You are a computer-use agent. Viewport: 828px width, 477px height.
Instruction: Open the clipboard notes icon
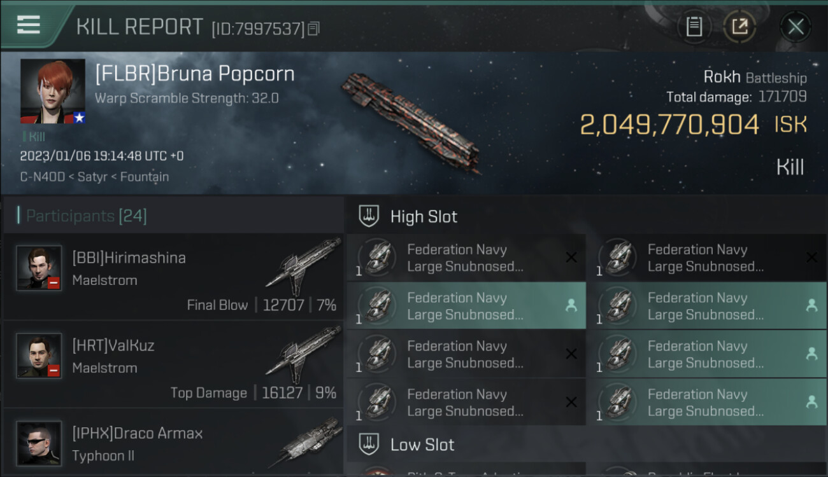click(694, 26)
